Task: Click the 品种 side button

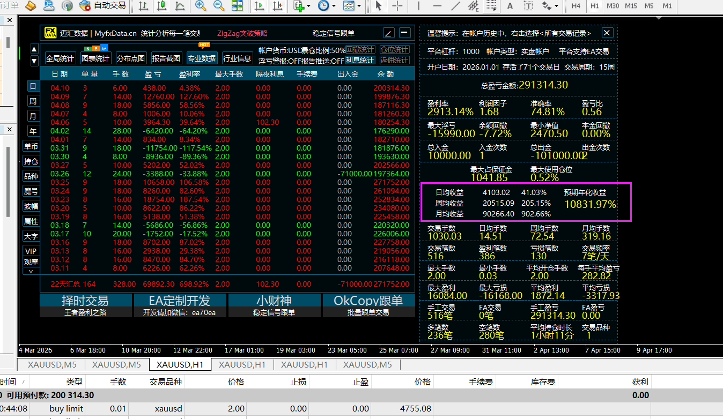Action: coord(31,176)
